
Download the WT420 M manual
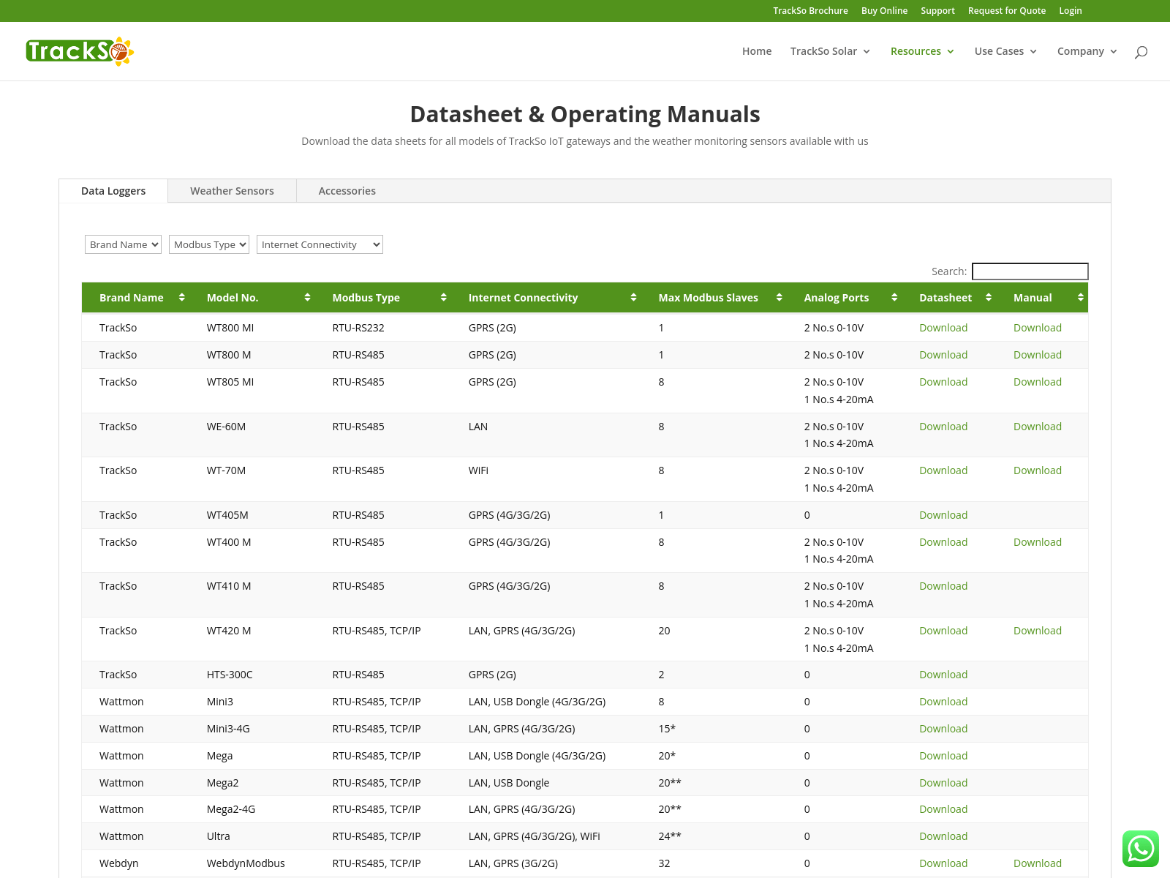pyautogui.click(x=1037, y=631)
